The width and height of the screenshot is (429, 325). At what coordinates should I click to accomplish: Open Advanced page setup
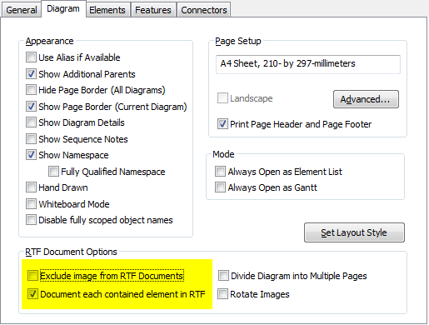366,99
